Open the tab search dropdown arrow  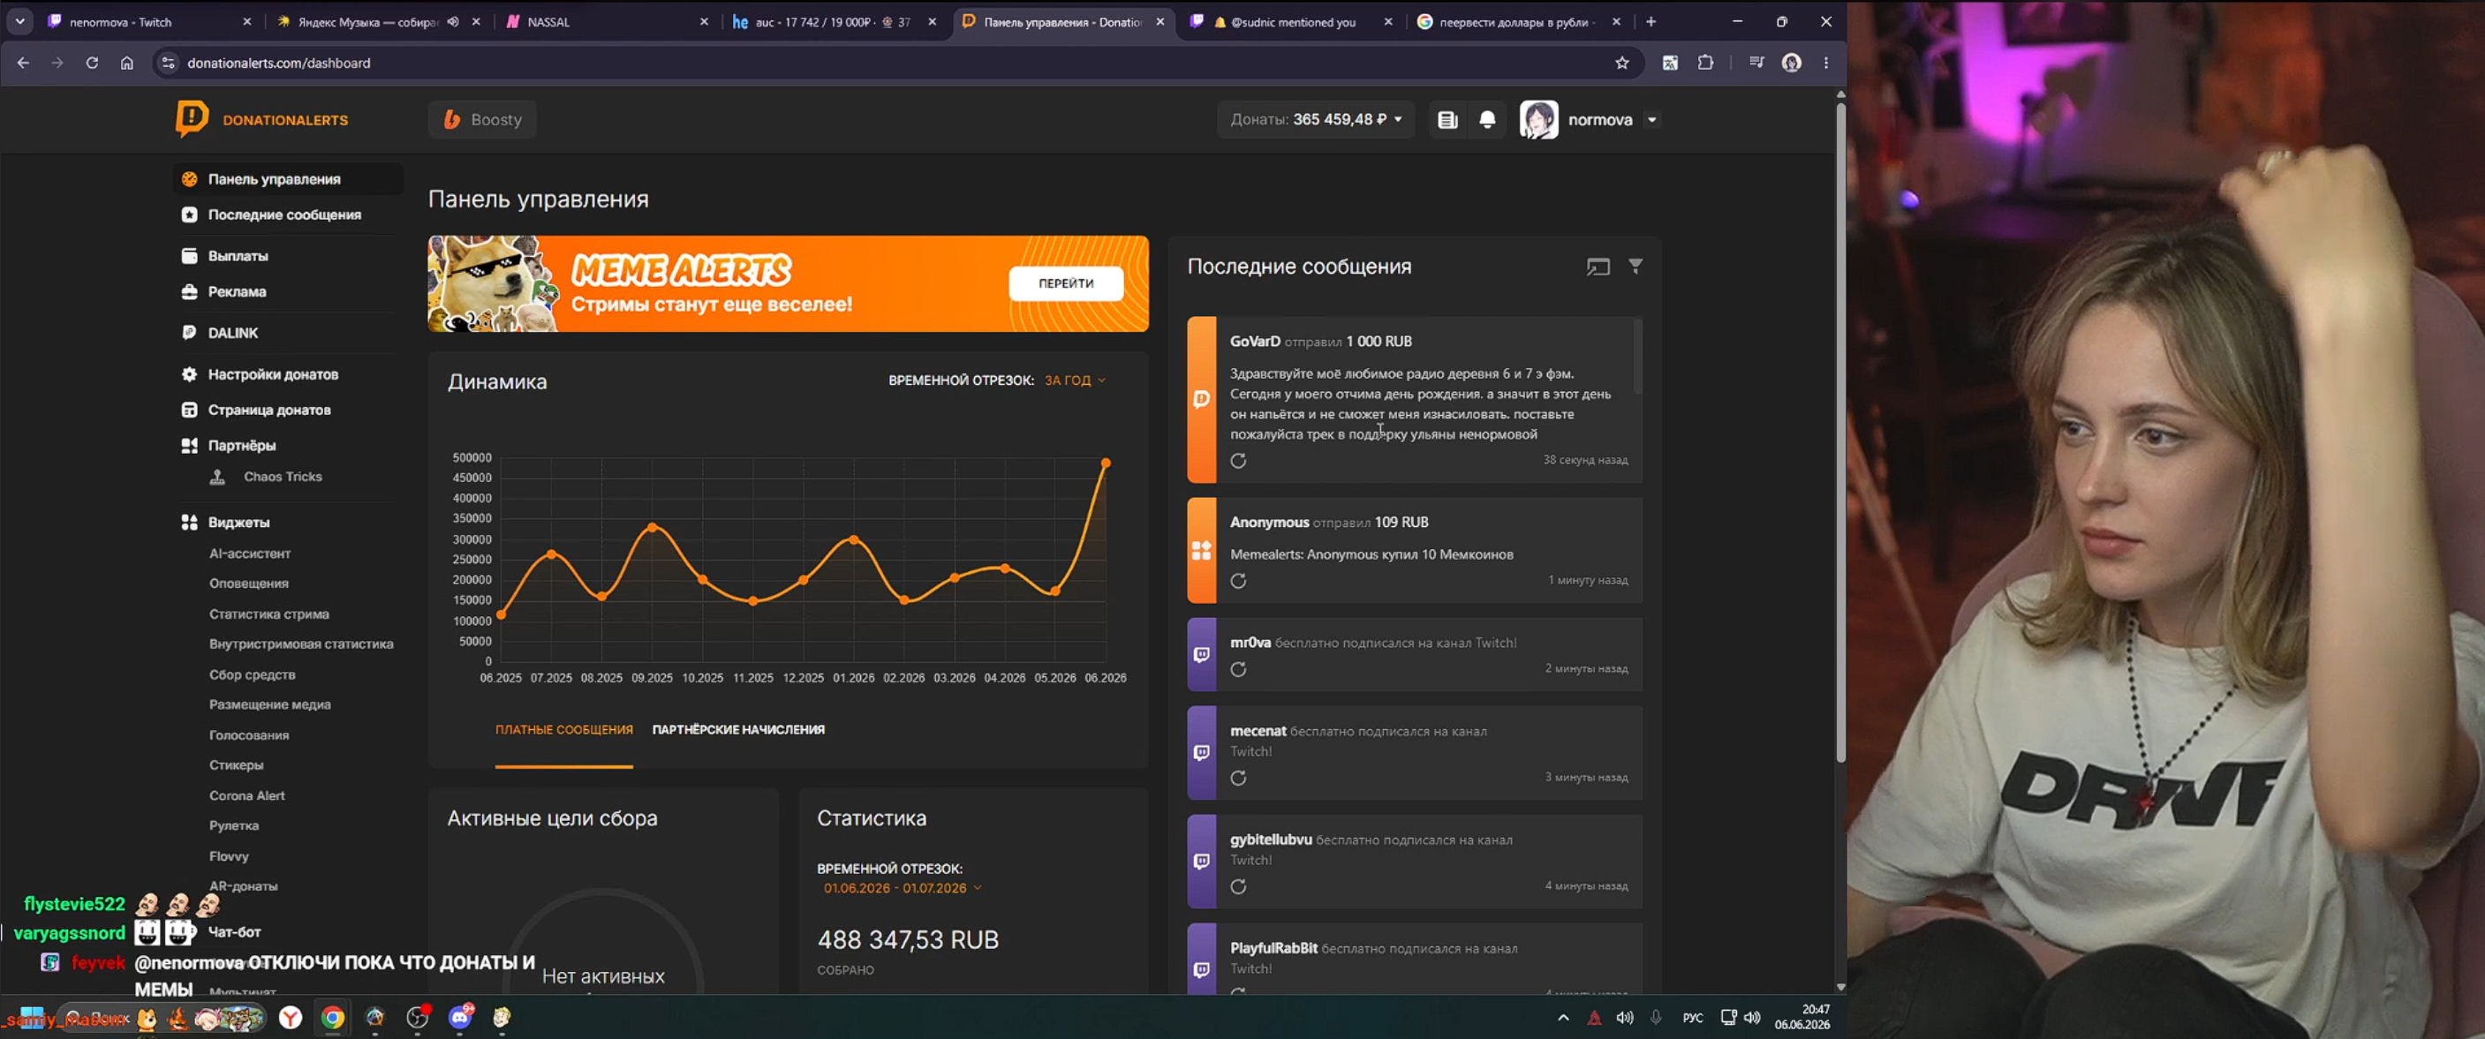[x=19, y=21]
